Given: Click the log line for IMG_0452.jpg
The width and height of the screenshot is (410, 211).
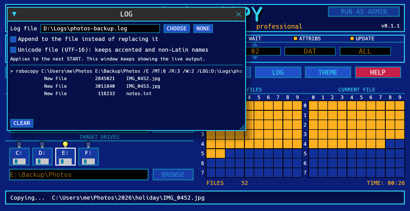Looking at the screenshot, I should 126,79.
